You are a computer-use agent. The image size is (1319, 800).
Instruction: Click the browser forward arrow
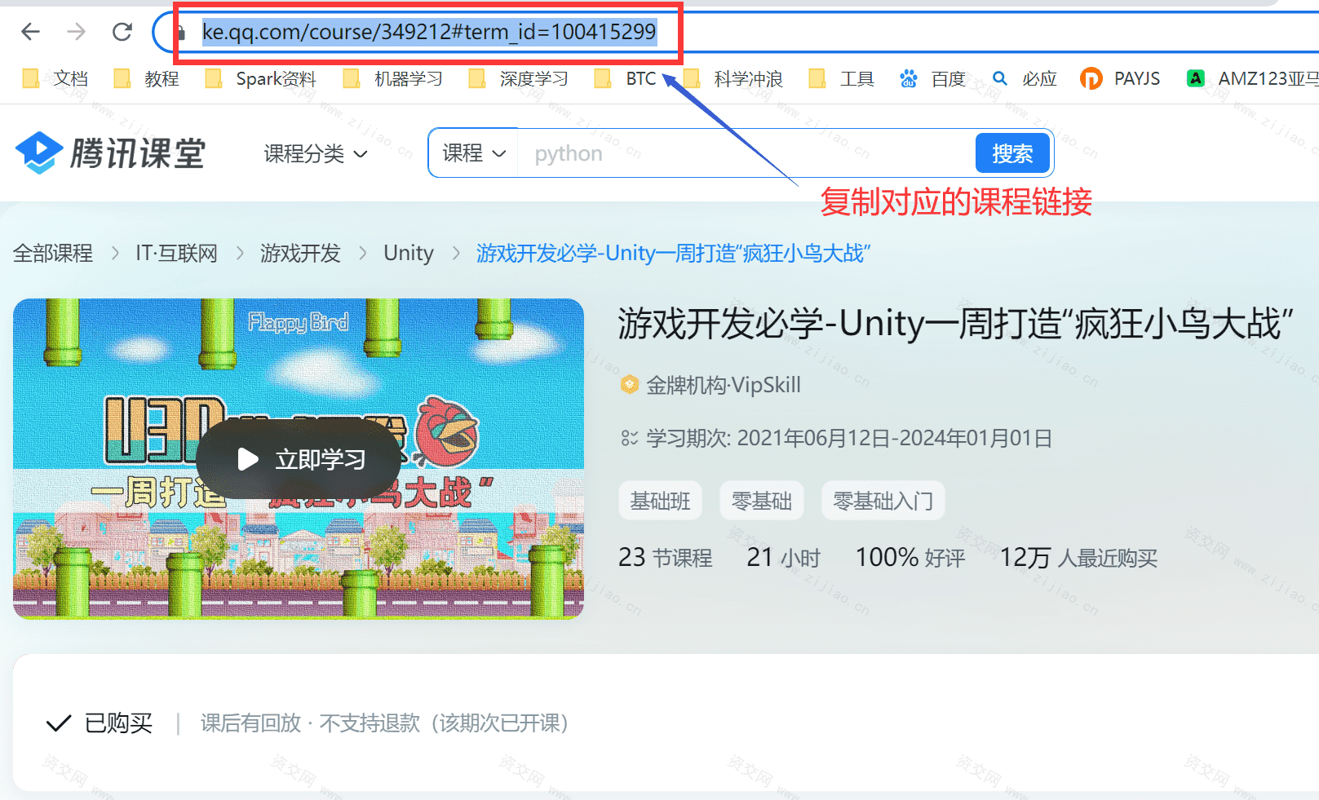click(76, 32)
